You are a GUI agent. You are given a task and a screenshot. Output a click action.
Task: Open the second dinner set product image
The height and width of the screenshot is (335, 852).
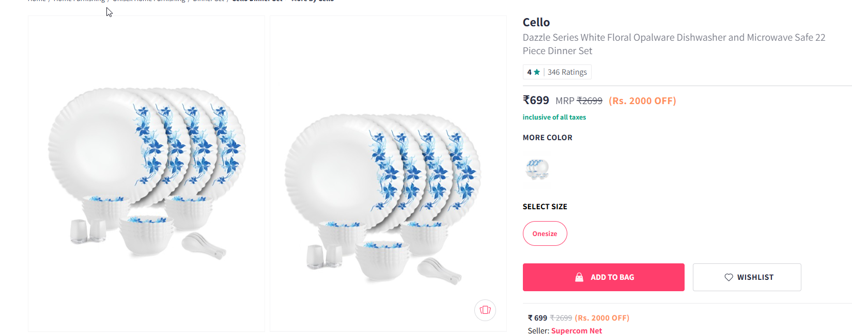388,173
